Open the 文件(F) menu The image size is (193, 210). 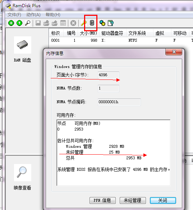(14, 15)
